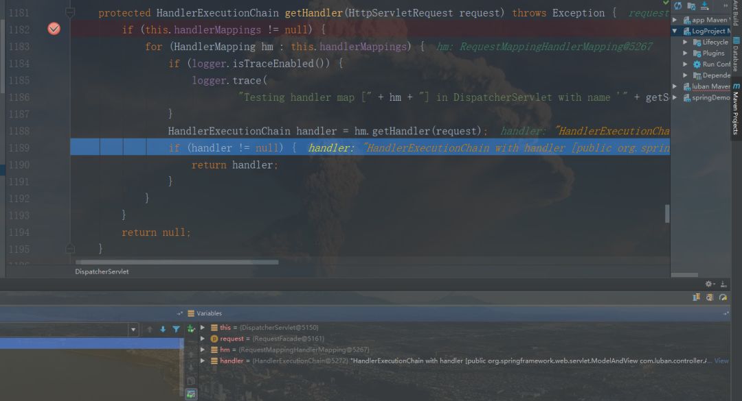Click 'return null;' on line 1194
This screenshot has height=401, width=742.
coord(156,232)
